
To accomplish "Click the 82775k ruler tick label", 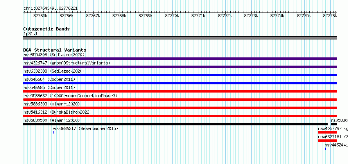I will coord(304,16).
